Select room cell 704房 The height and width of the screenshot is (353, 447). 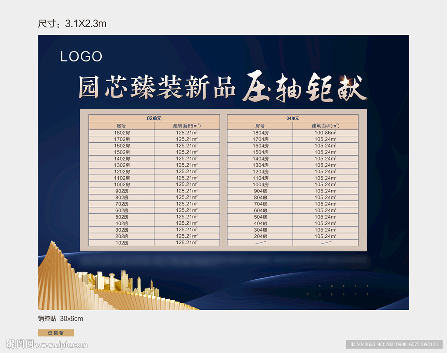tap(260, 204)
